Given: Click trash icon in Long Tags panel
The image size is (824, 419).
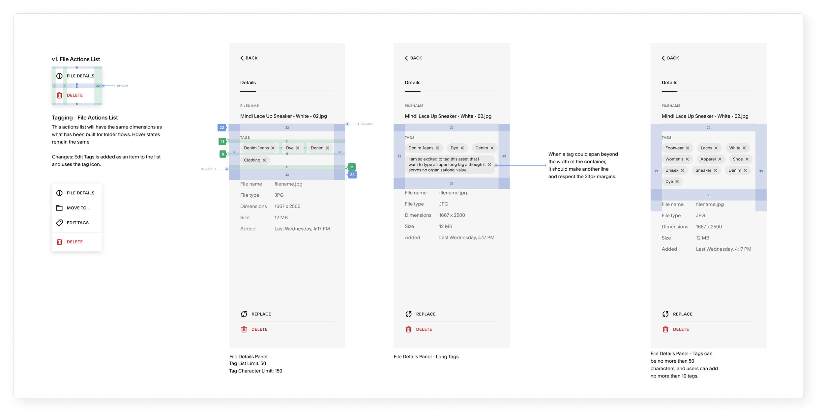Looking at the screenshot, I should coord(408,329).
